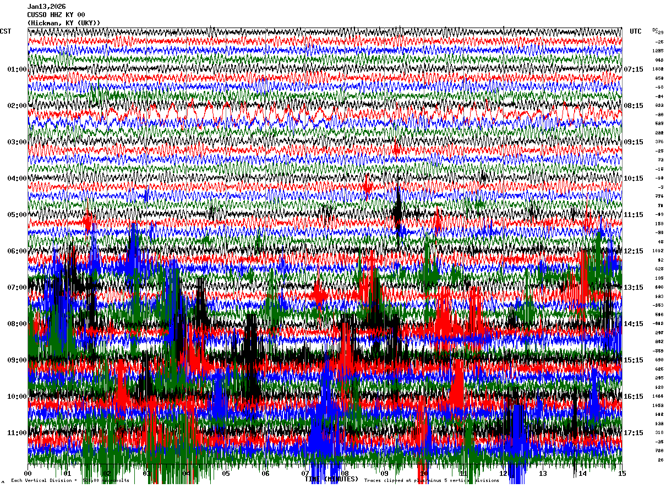
Task: Click DC offset value "1285"
Action: [x=657, y=51]
